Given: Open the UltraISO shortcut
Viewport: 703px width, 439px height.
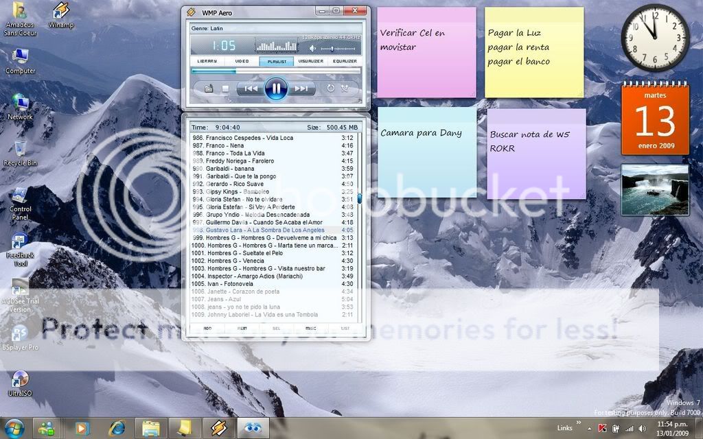Looking at the screenshot, I should (x=20, y=384).
